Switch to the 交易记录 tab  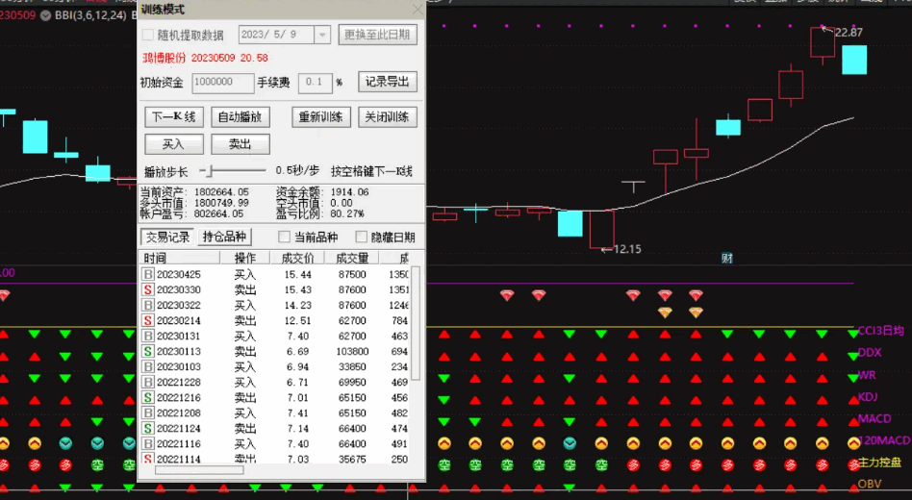click(x=167, y=237)
